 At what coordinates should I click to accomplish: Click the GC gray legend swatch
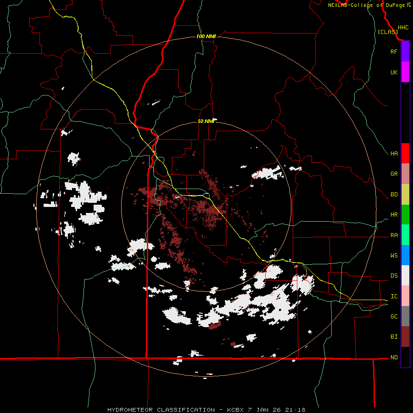(405, 316)
